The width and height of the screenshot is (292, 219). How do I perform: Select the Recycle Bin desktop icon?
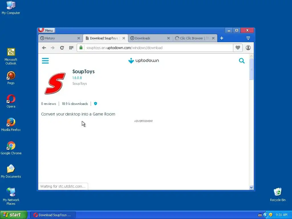(x=278, y=195)
